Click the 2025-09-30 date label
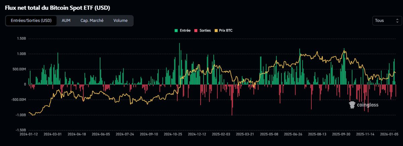Screen dimensions: 403x146 click(x=341, y=134)
